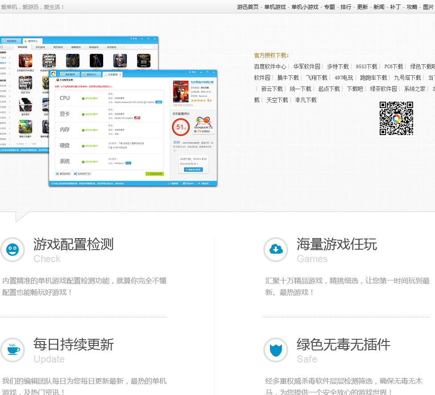Open the 排行 nav item
The height and width of the screenshot is (395, 435).
(x=346, y=7)
